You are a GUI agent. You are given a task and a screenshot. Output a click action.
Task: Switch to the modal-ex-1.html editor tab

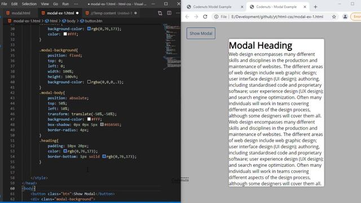tap(60, 13)
